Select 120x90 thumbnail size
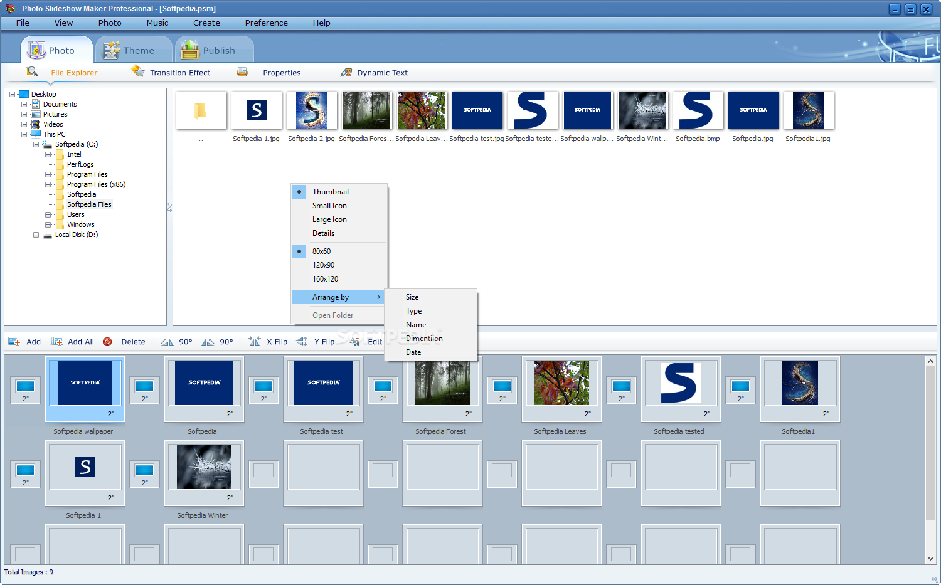The width and height of the screenshot is (941, 585). pos(339,265)
